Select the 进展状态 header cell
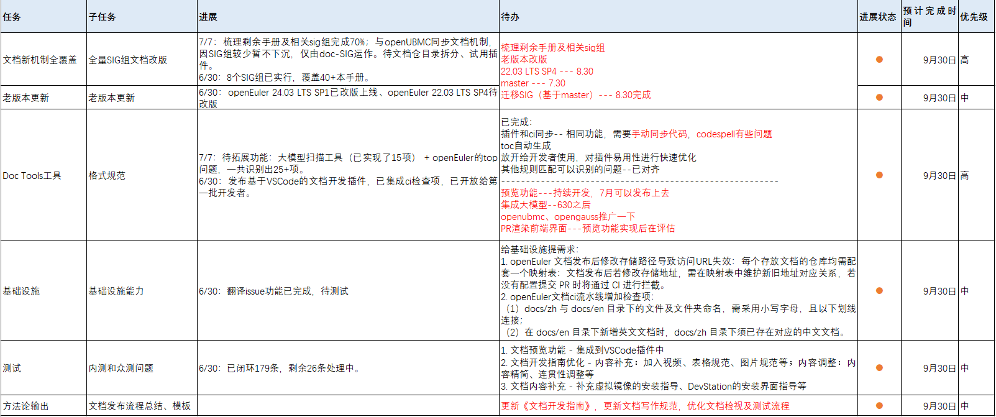Image resolution: width=996 pixels, height=417 pixels. [879, 17]
